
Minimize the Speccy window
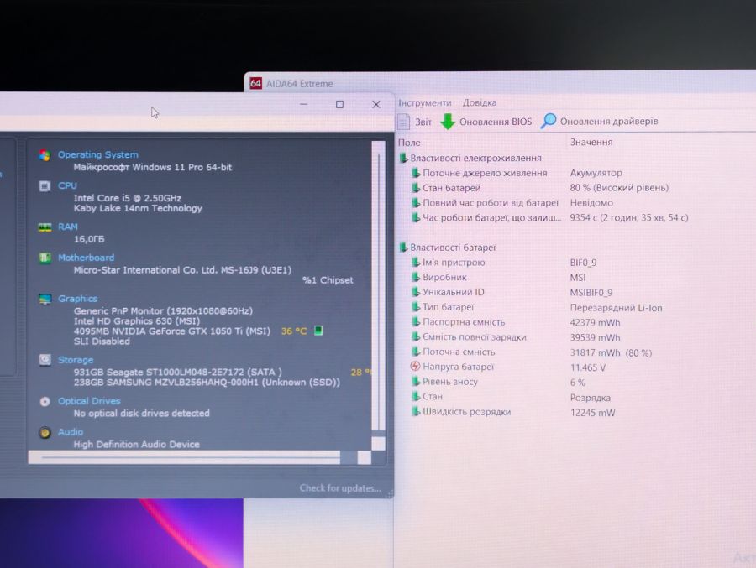[304, 104]
